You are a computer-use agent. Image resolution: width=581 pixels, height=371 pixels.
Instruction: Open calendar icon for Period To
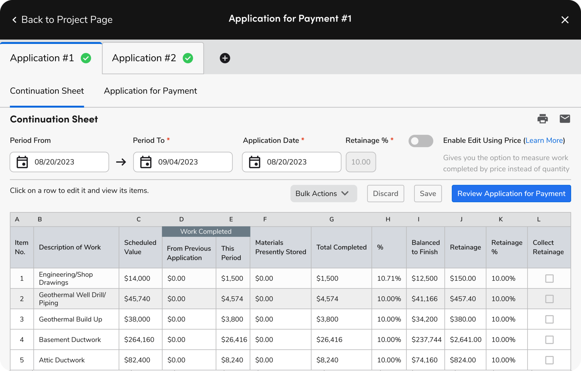146,162
